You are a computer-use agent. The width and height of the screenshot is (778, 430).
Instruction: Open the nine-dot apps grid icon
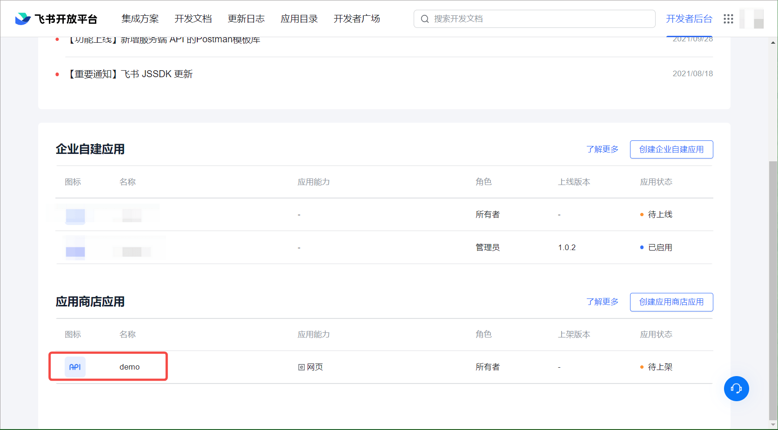click(728, 19)
